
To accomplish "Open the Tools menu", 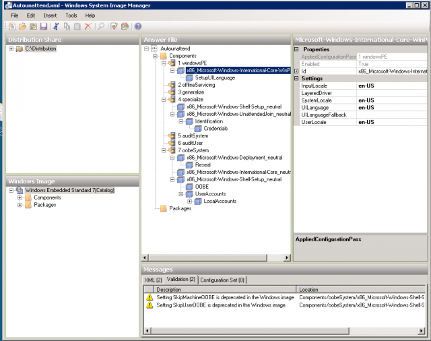I will pos(71,15).
